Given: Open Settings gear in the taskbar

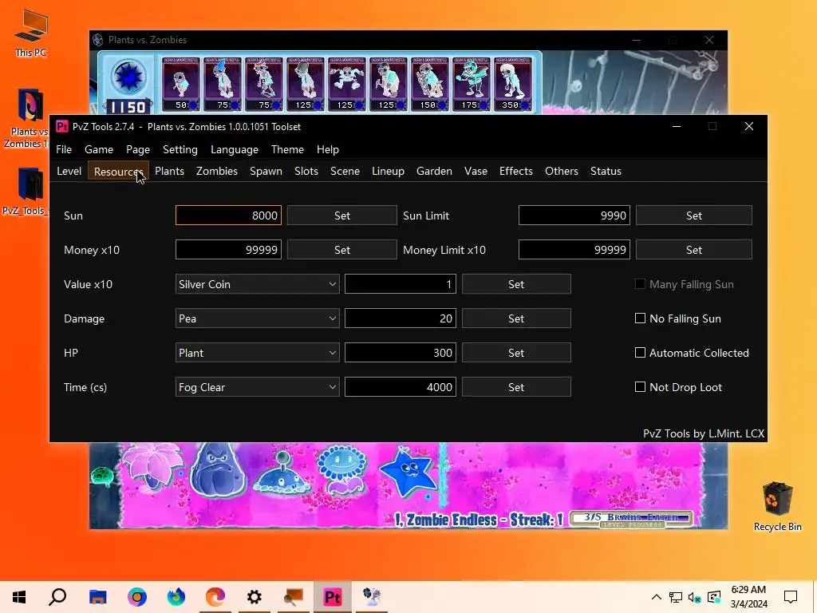Looking at the screenshot, I should (x=255, y=597).
